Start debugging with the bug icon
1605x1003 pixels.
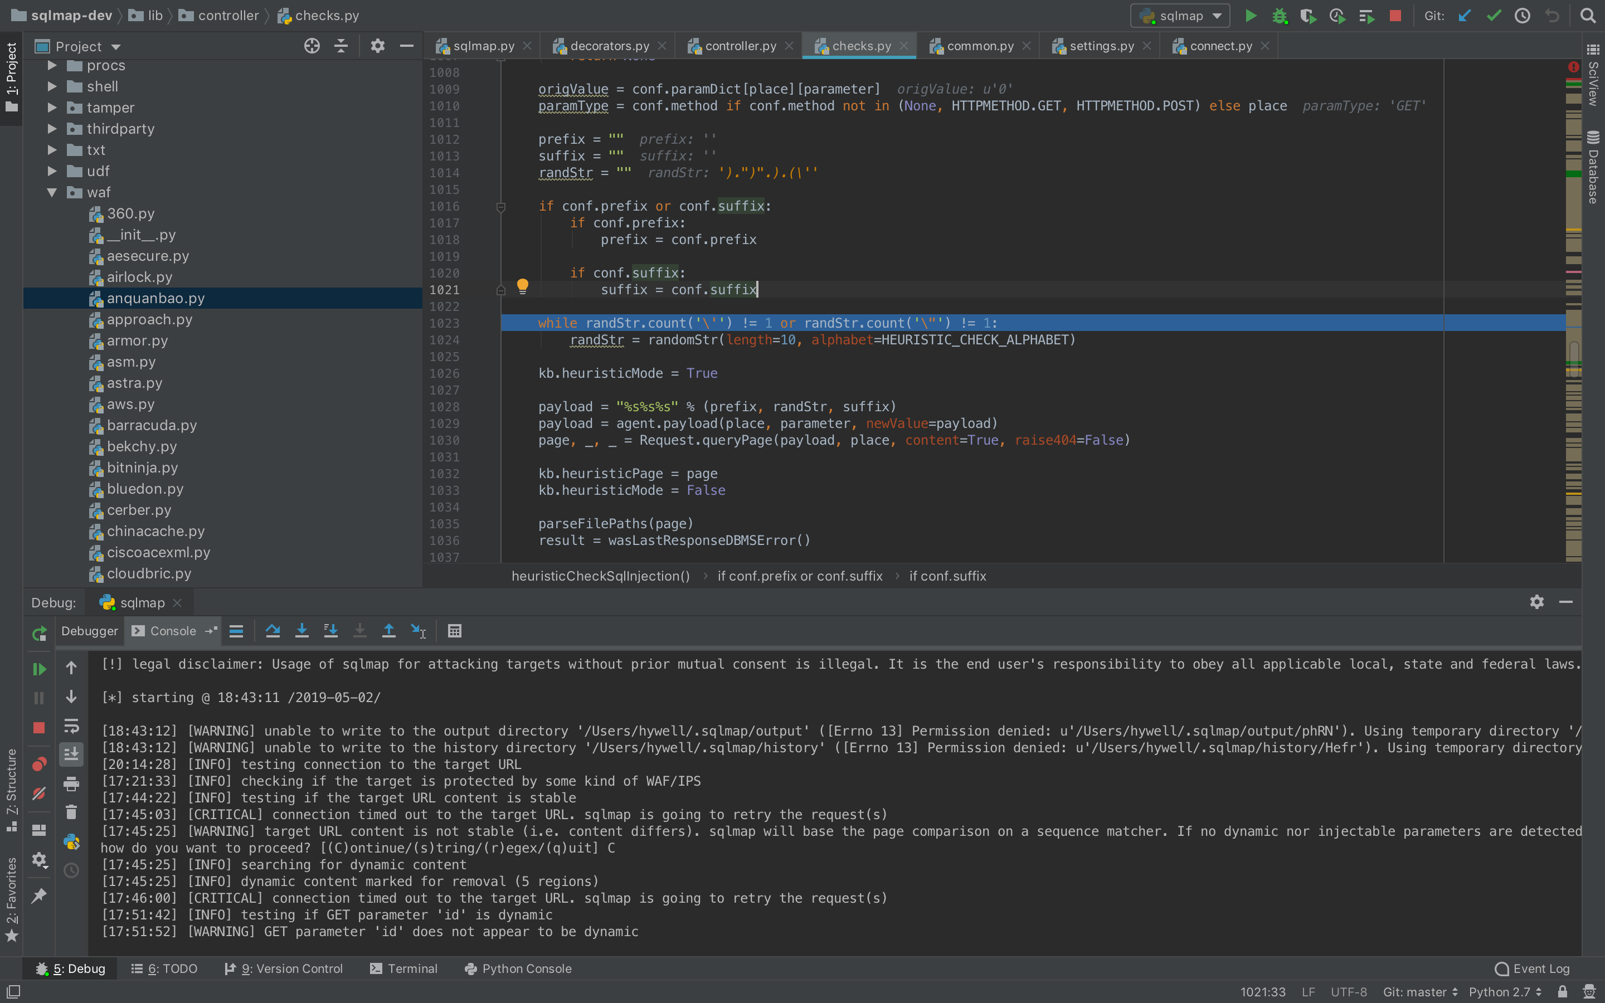pos(1280,15)
